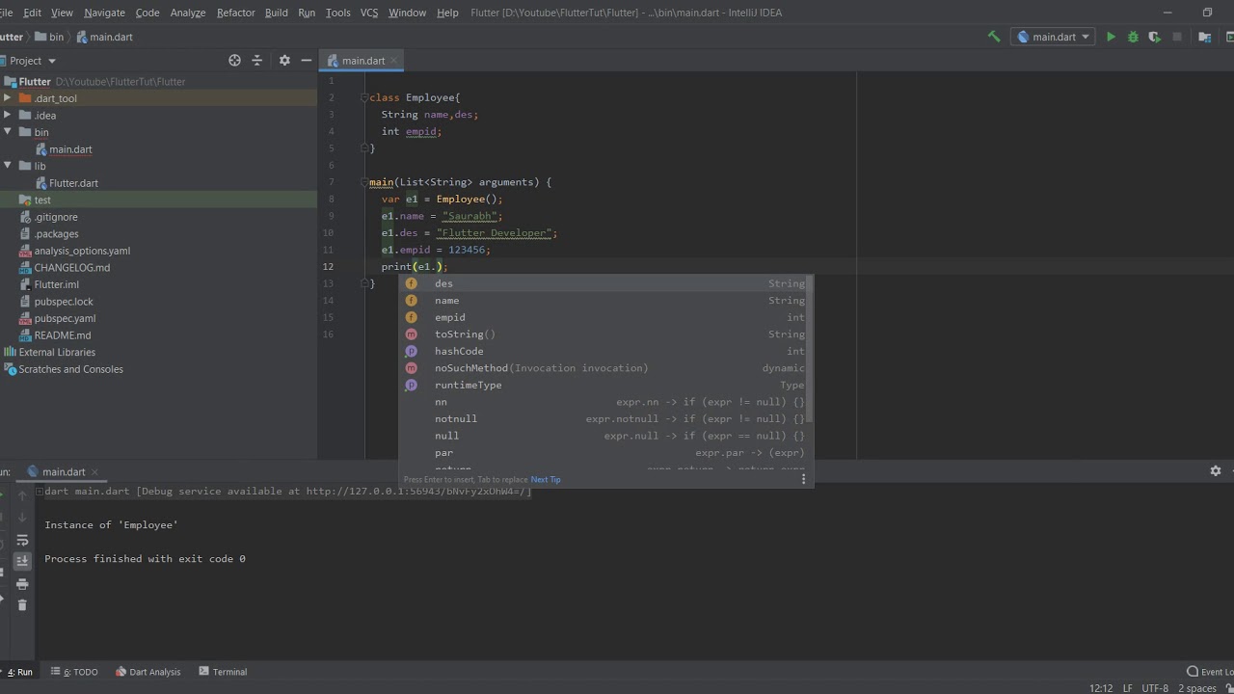The height and width of the screenshot is (694, 1234).
Task: Select Flutter.dart in the lib folder
Action: pos(73,183)
